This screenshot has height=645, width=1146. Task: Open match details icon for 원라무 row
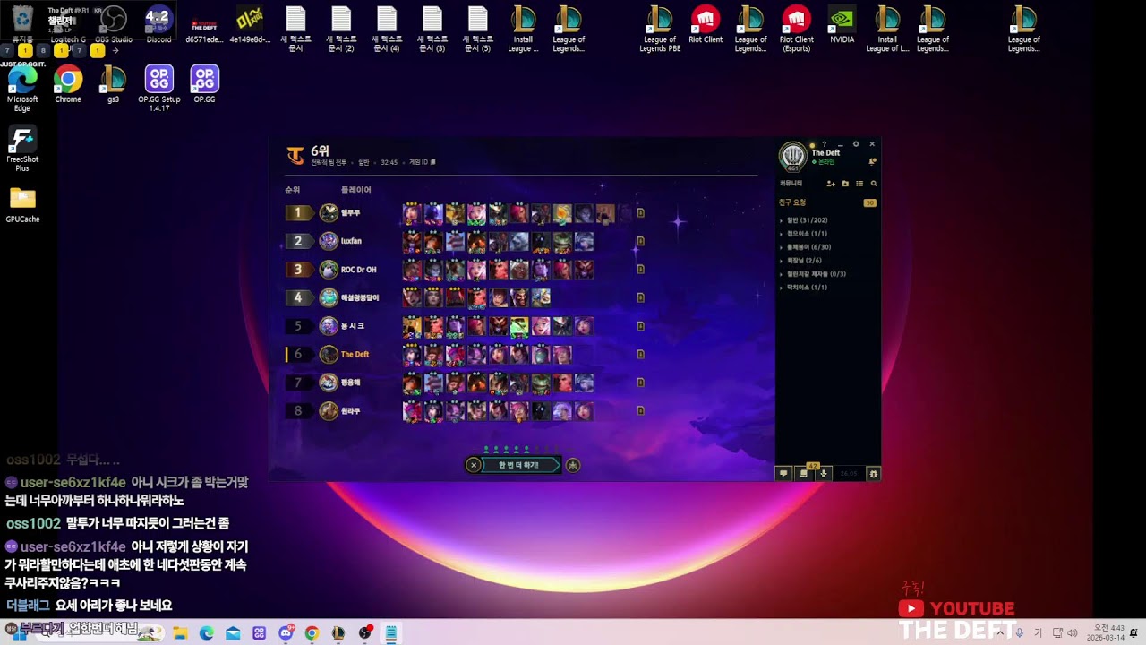[x=640, y=411]
